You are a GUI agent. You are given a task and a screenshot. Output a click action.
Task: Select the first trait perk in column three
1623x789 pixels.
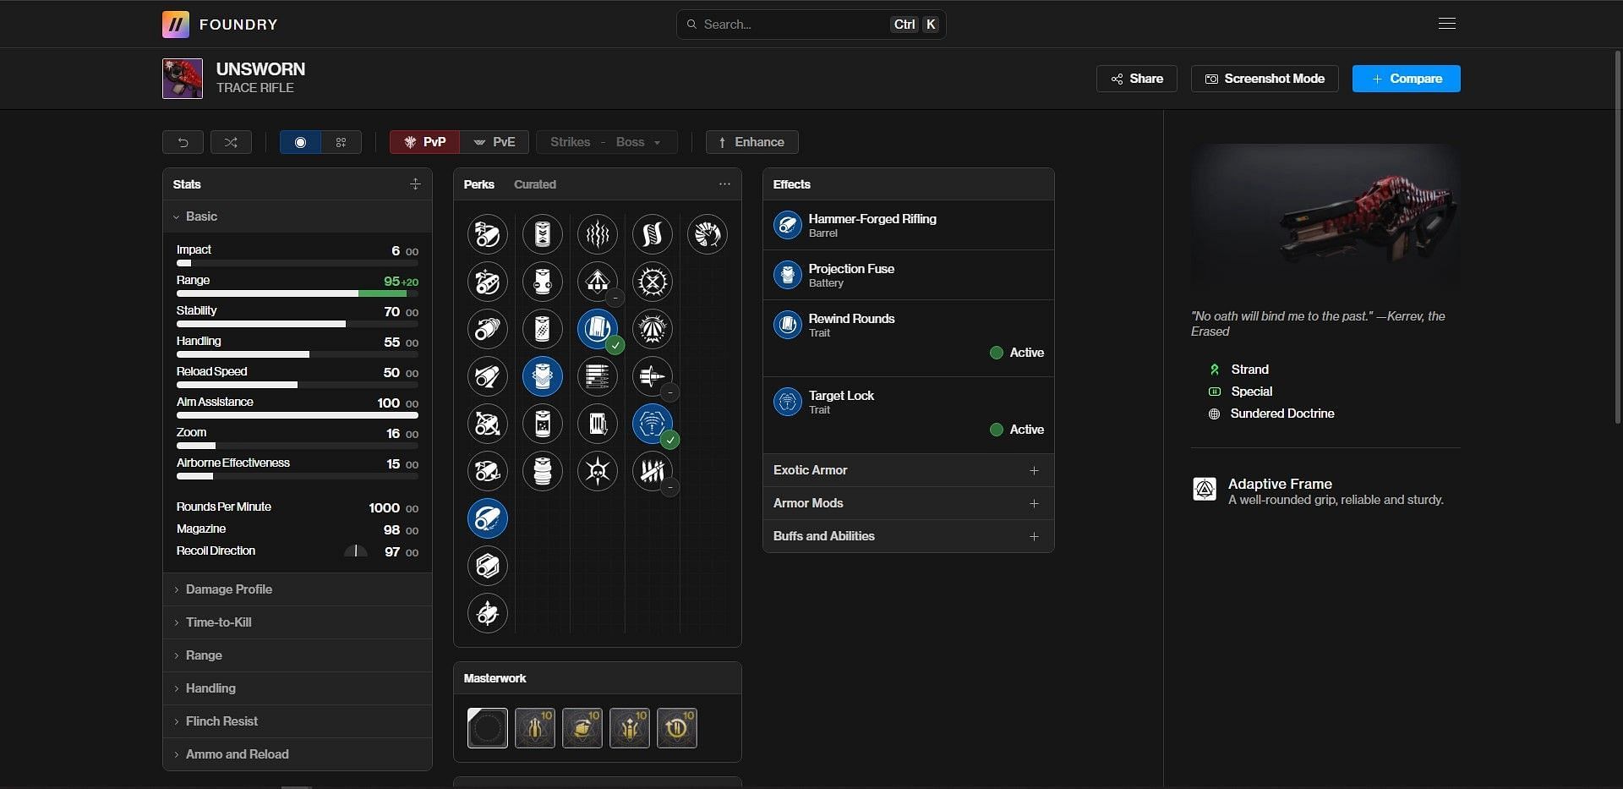(598, 234)
